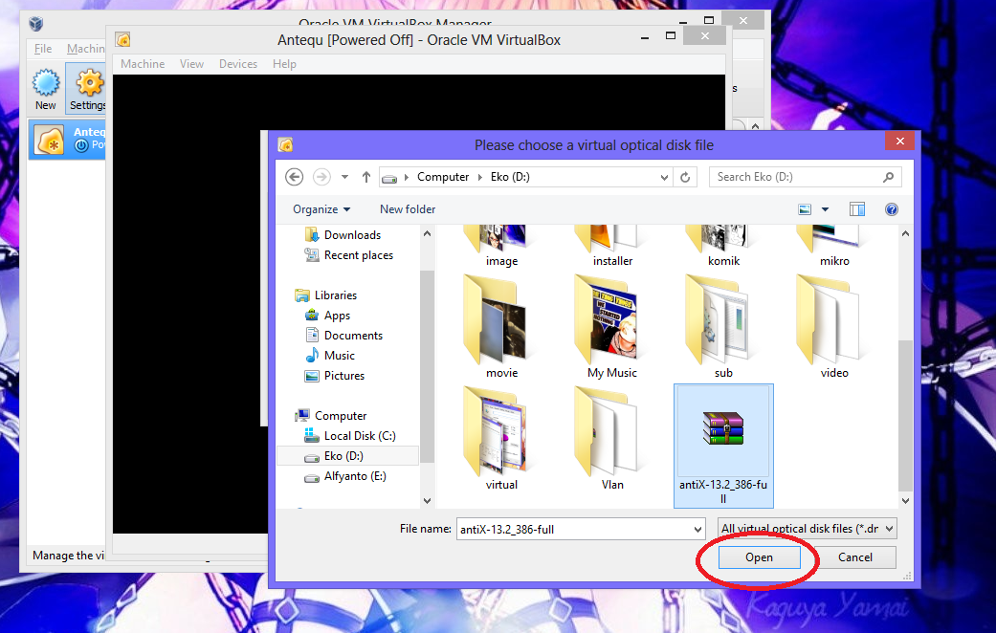Select Documents library in navigation pane
This screenshot has width=996, height=633.
click(x=353, y=336)
